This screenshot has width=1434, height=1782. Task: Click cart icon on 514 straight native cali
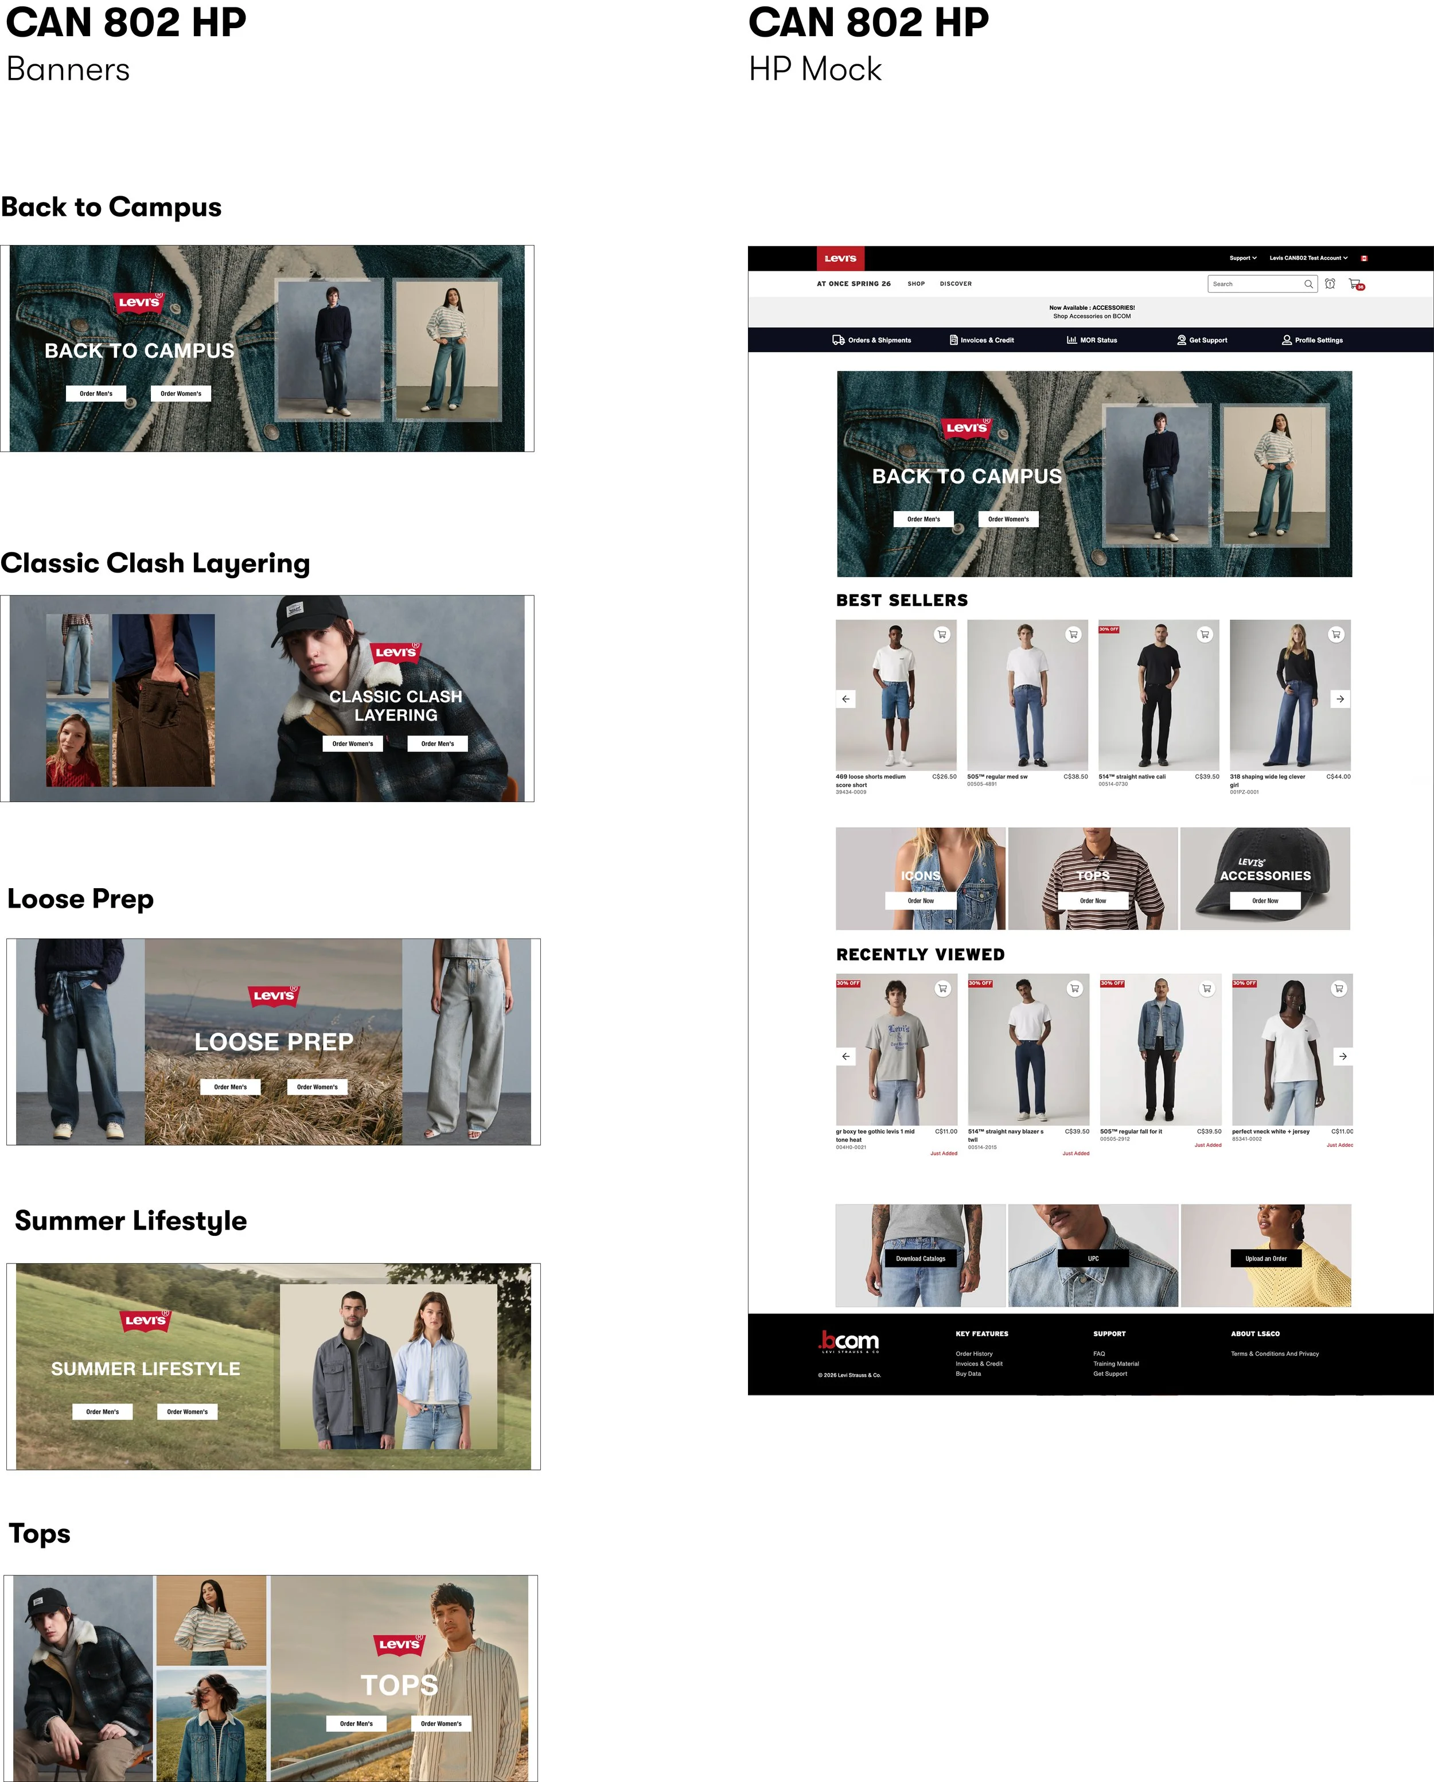1204,635
